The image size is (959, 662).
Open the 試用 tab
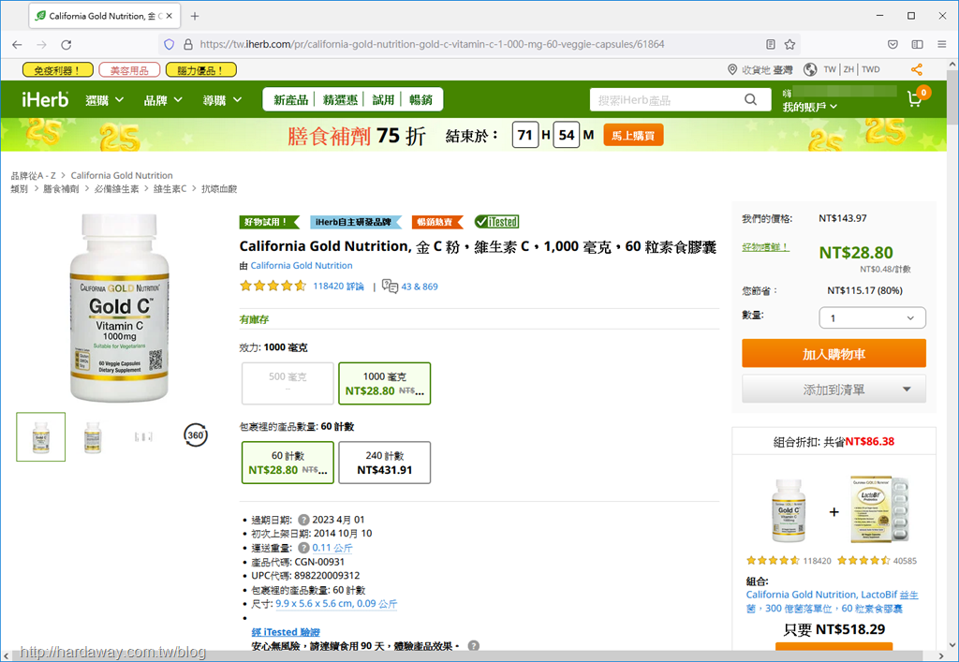pos(383,99)
